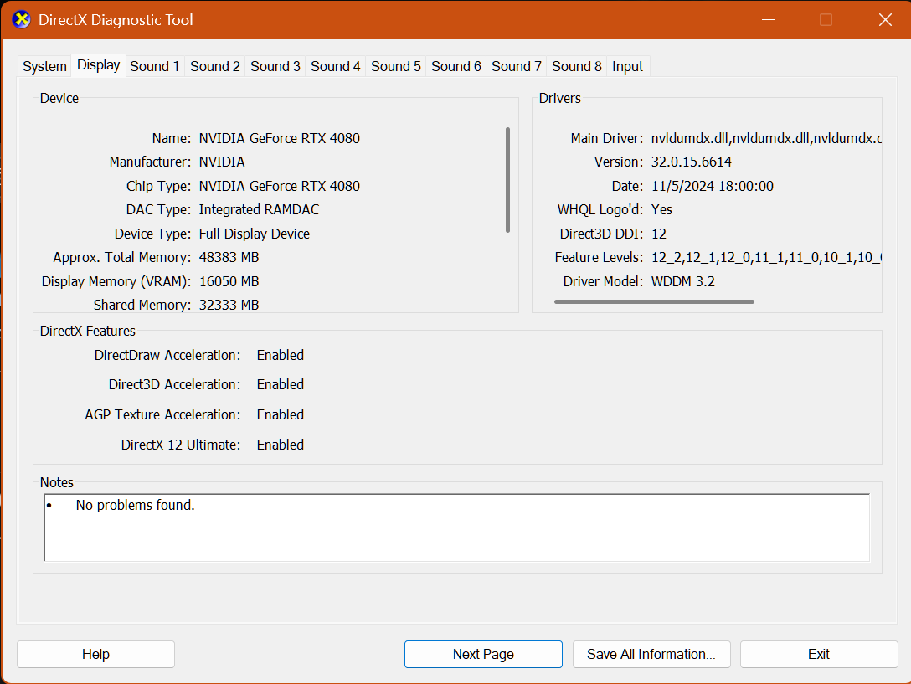The image size is (911, 684).
Task: Click the Device panel vertical scrollbar
Action: click(x=507, y=180)
